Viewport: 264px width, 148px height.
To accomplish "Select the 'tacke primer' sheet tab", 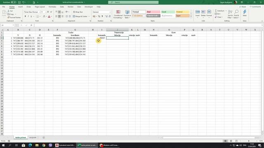I will pyautogui.click(x=21, y=138).
